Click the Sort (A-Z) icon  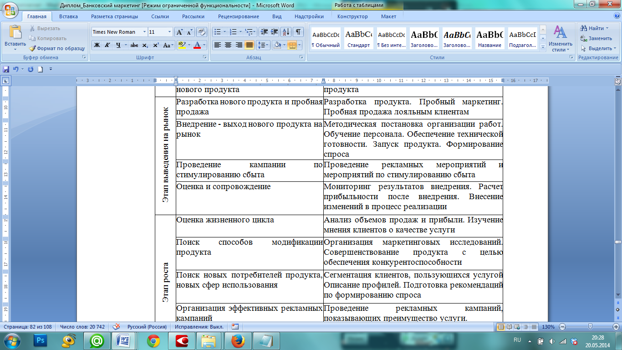(286, 32)
